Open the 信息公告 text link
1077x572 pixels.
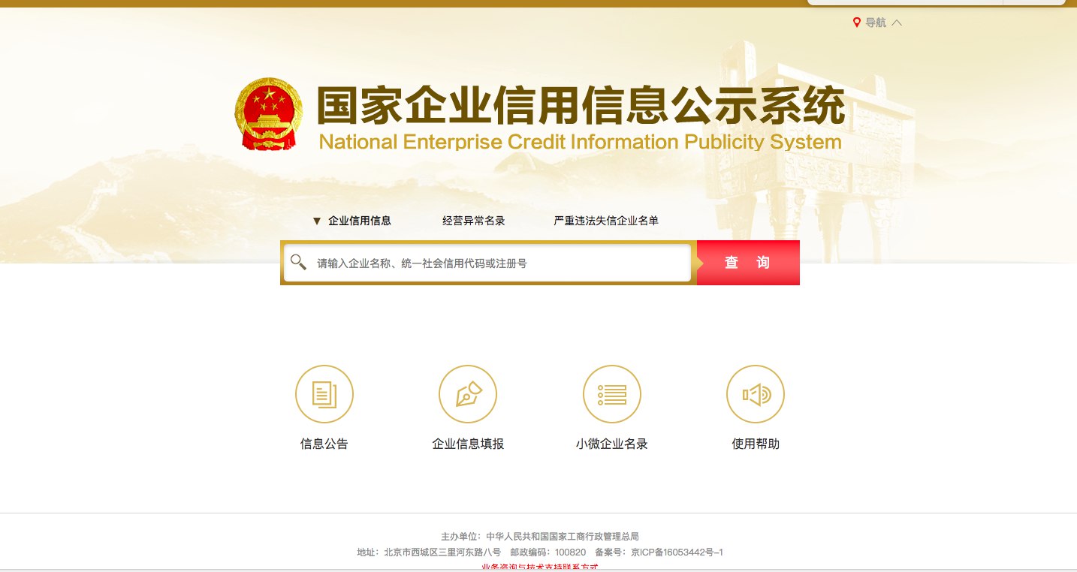(x=324, y=444)
